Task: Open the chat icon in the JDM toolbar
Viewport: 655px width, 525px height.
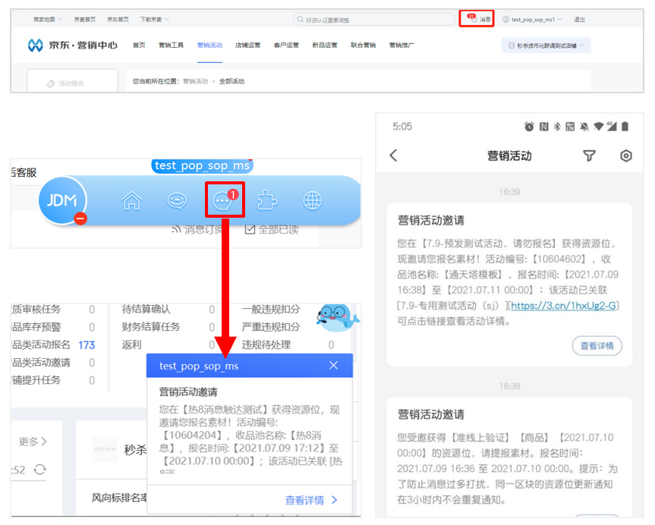Action: click(176, 200)
